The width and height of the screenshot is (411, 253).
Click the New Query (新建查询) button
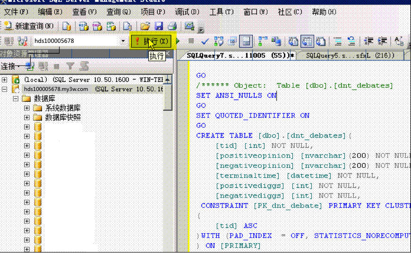click(29, 26)
